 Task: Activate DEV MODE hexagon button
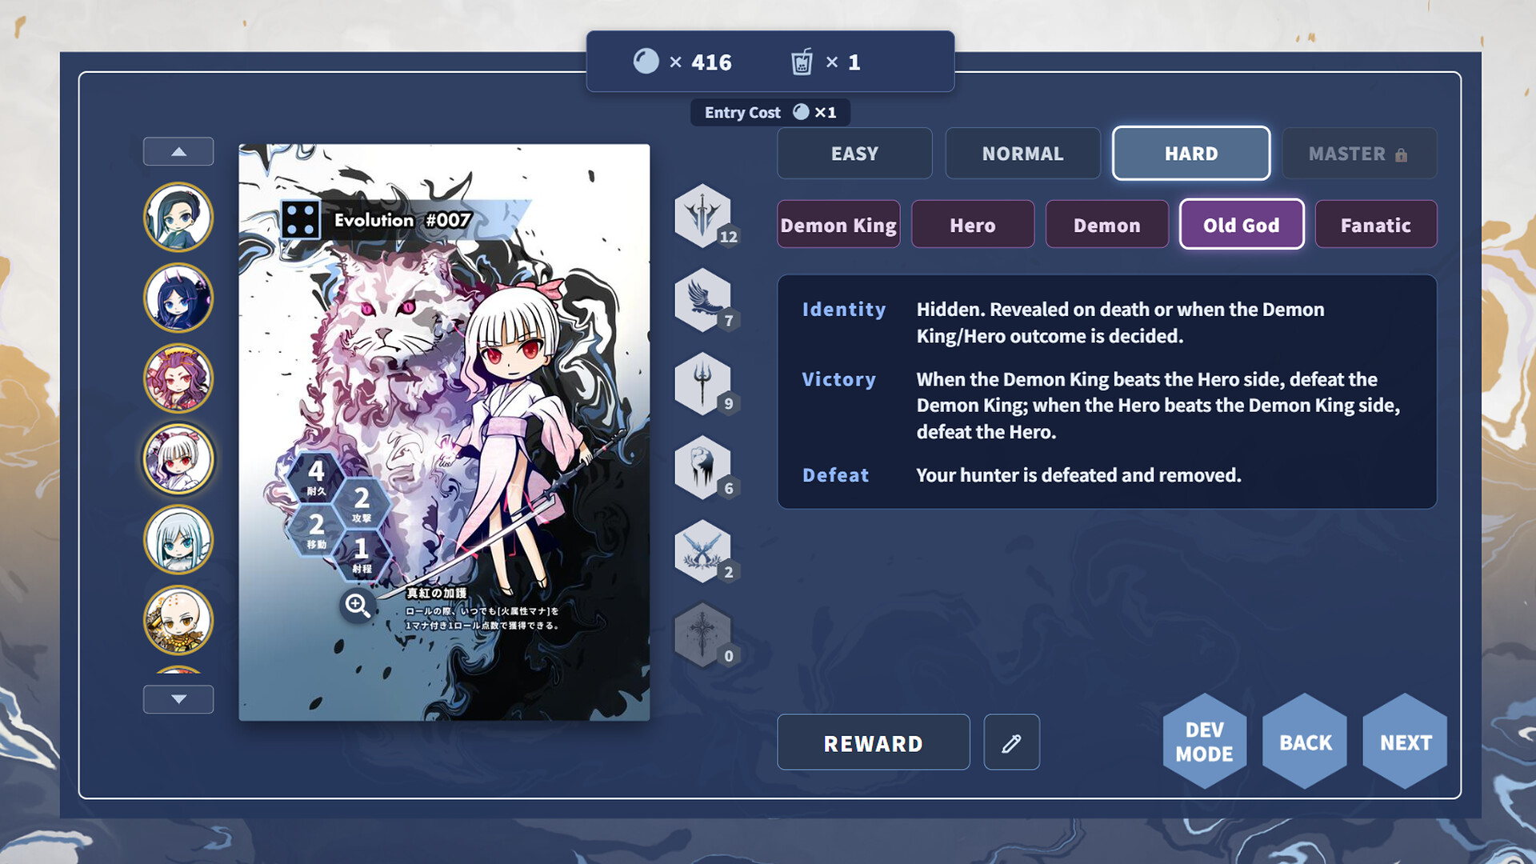tap(1204, 742)
